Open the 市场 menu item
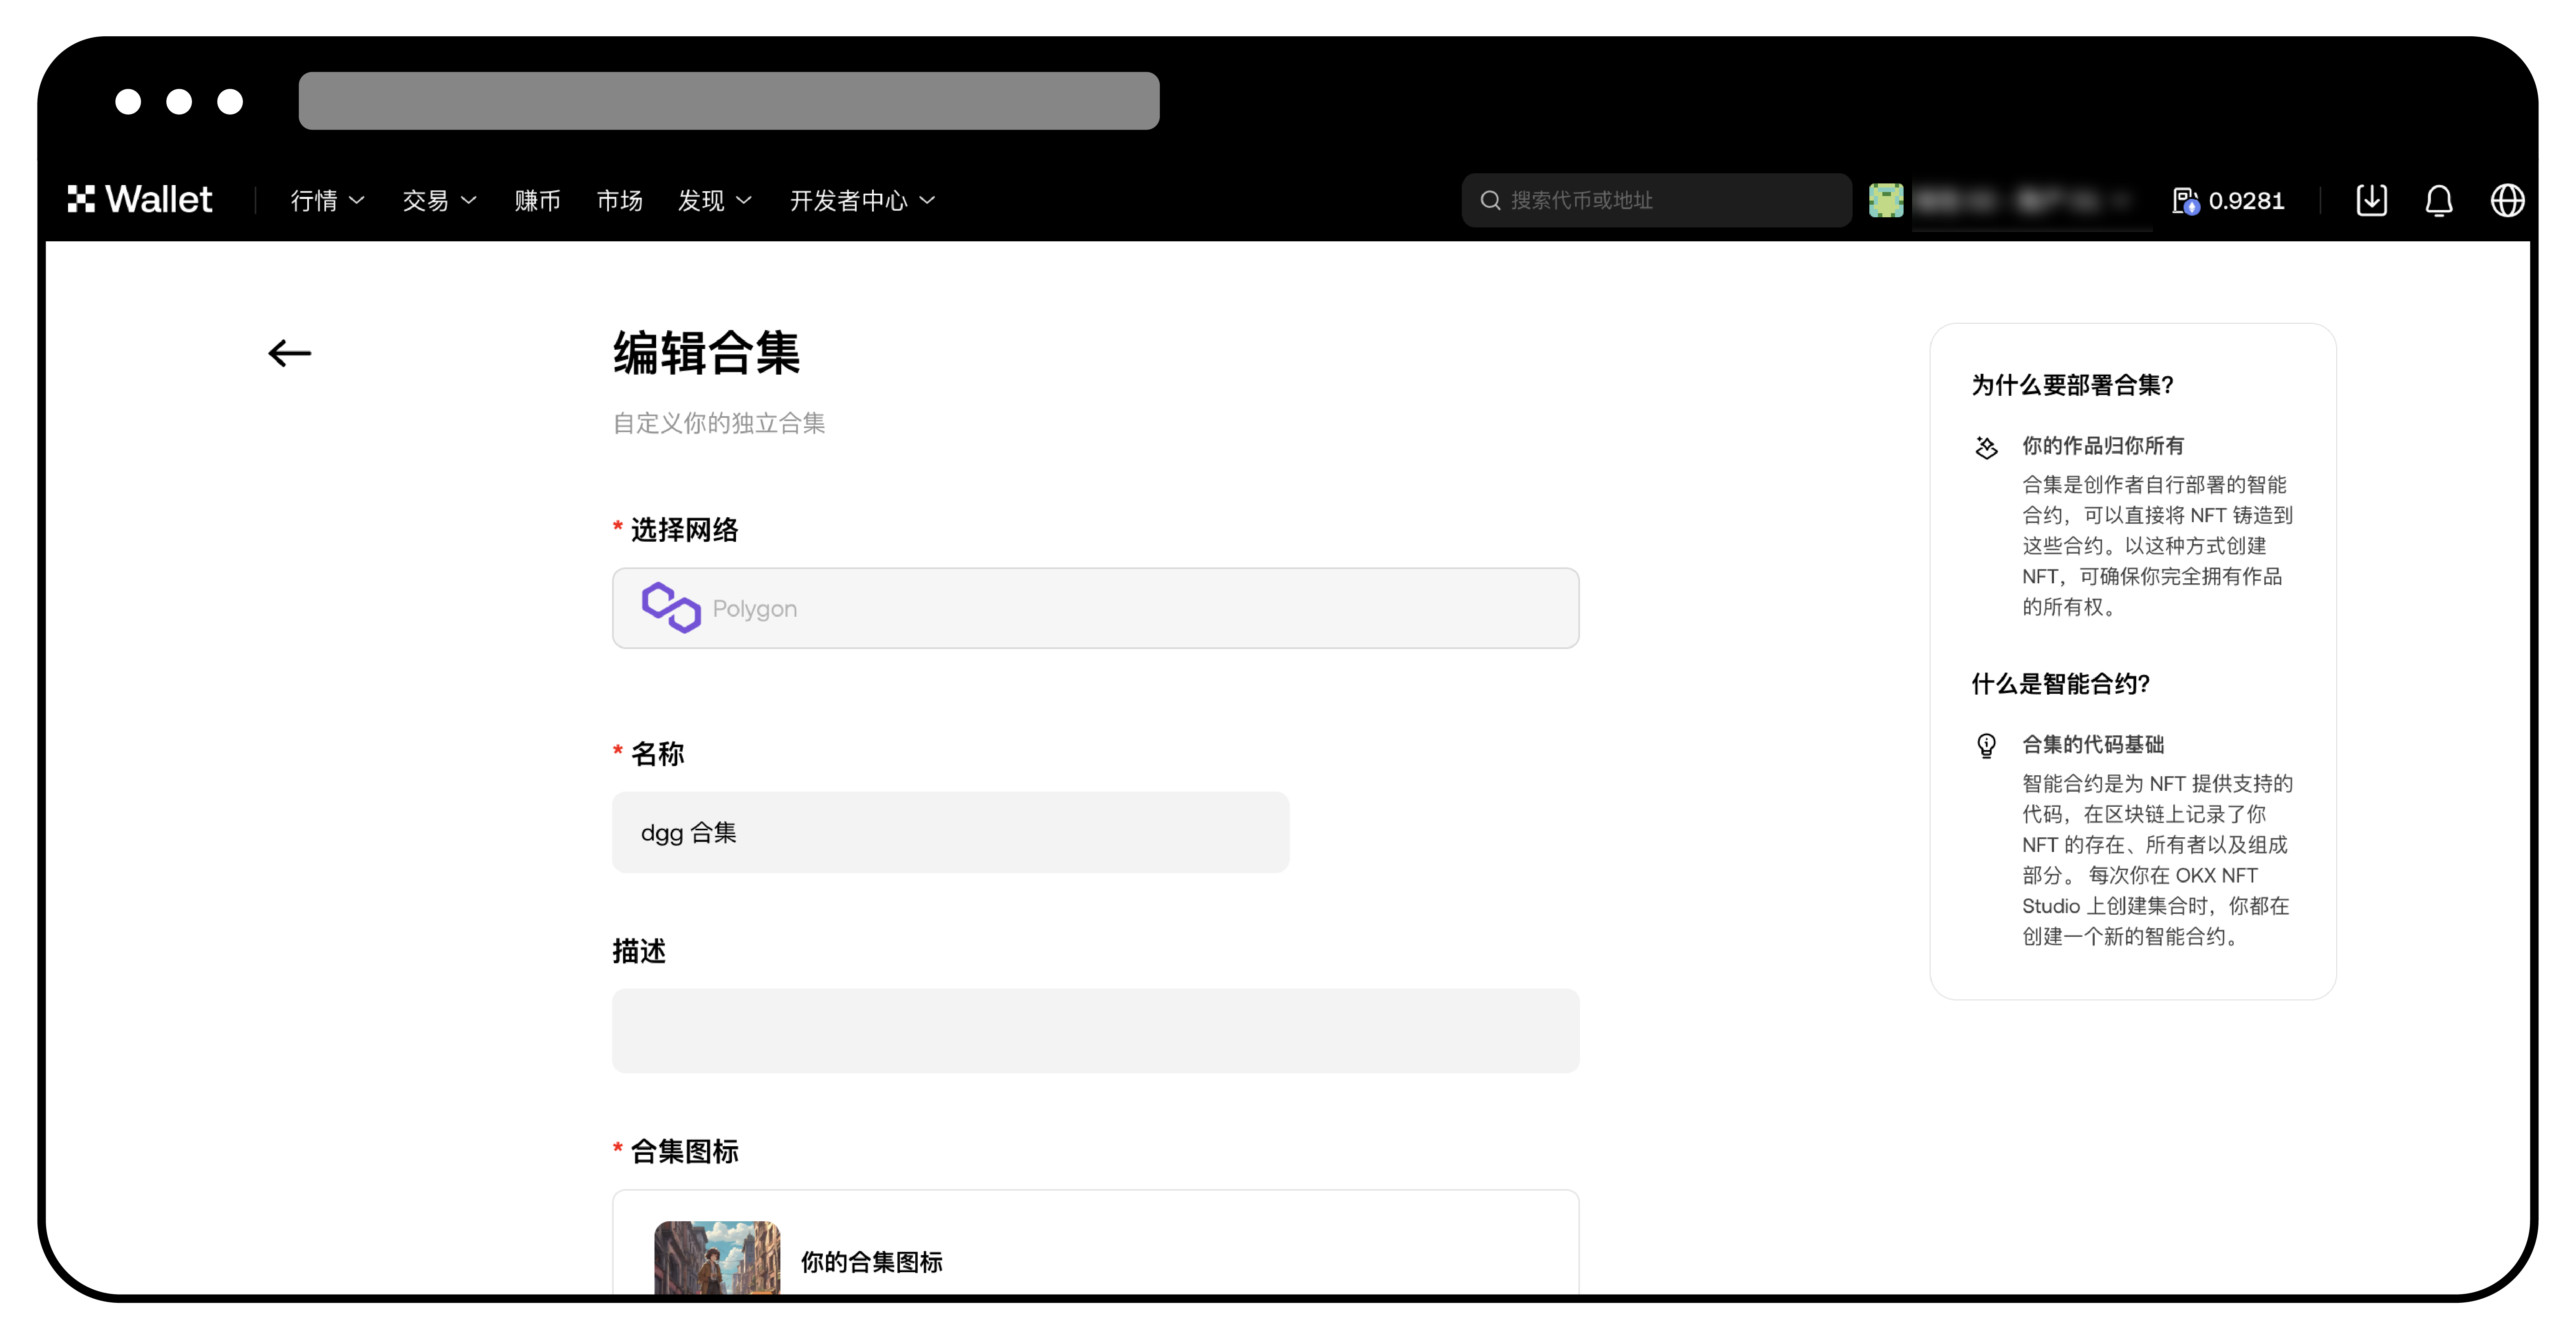2576x1335 pixels. tap(619, 200)
